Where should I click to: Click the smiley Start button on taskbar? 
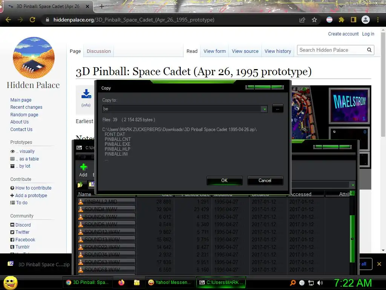coord(10,282)
